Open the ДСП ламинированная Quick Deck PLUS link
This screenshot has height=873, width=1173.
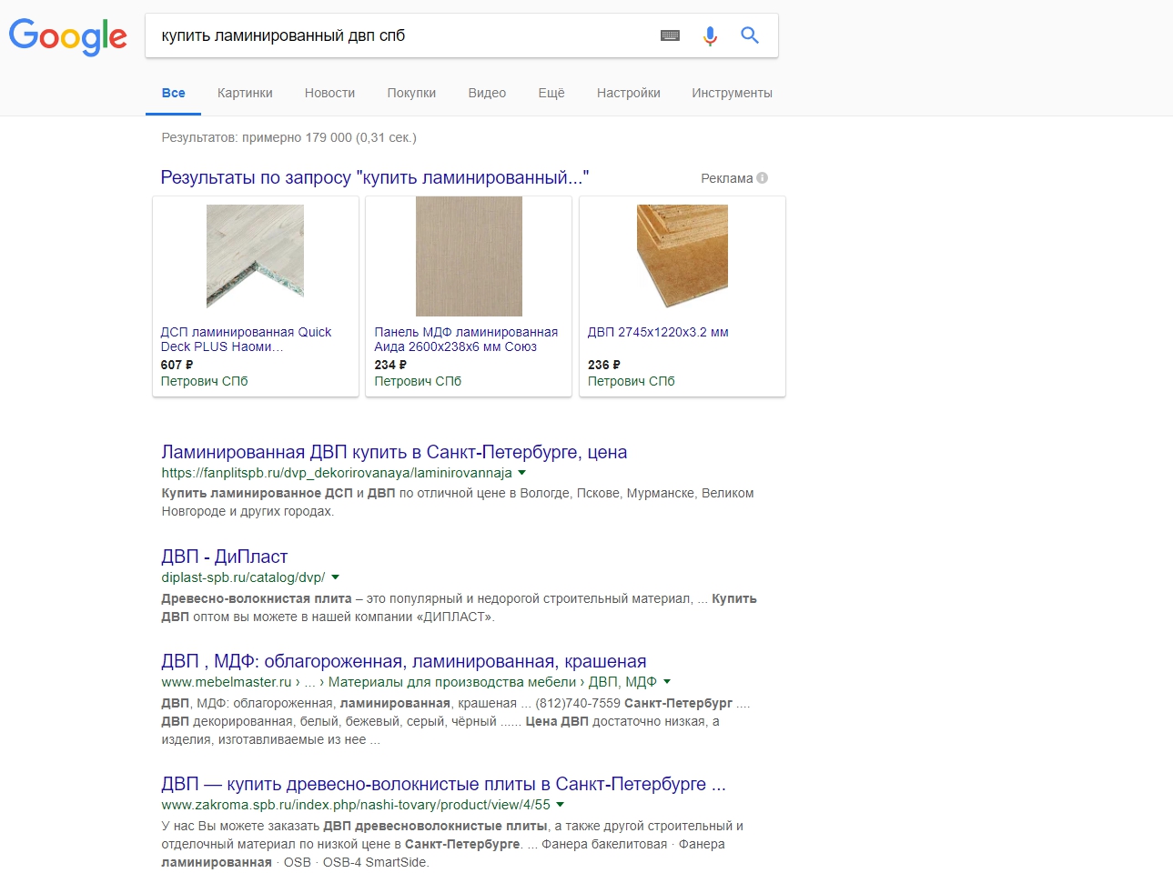[246, 339]
